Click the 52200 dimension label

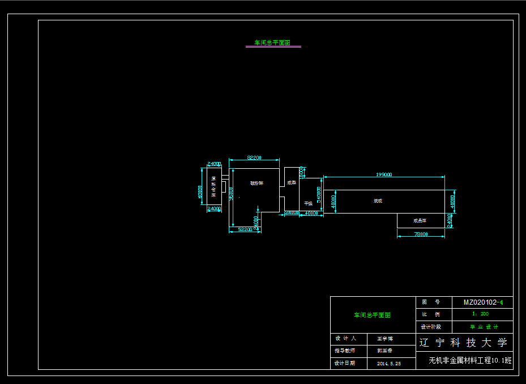pos(245,229)
